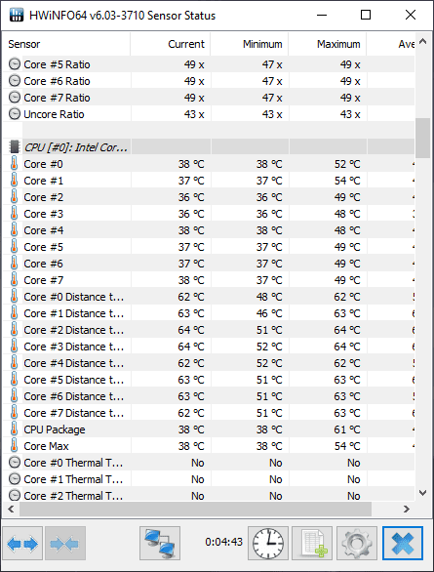Start logging with the spreadsheet plus icon
The height and width of the screenshot is (572, 434).
pyautogui.click(x=312, y=543)
